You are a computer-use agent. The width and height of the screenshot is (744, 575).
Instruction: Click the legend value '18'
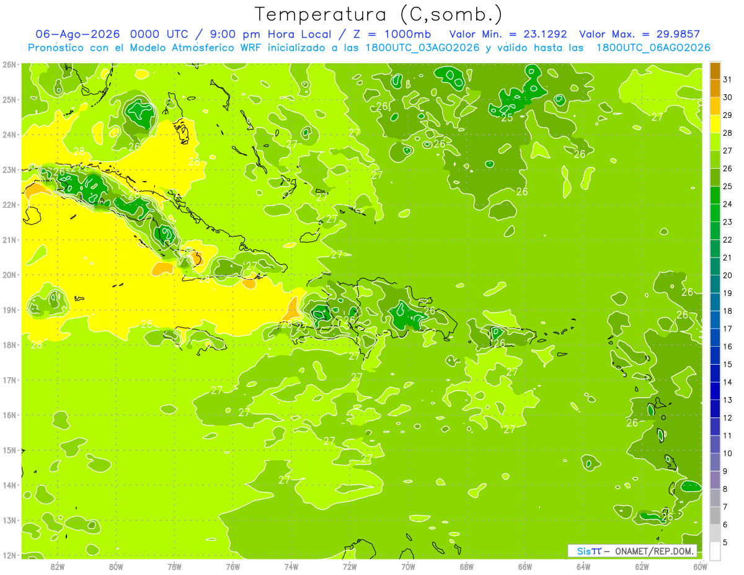click(728, 311)
